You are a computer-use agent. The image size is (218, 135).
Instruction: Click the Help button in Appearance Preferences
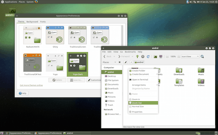pos(23,93)
